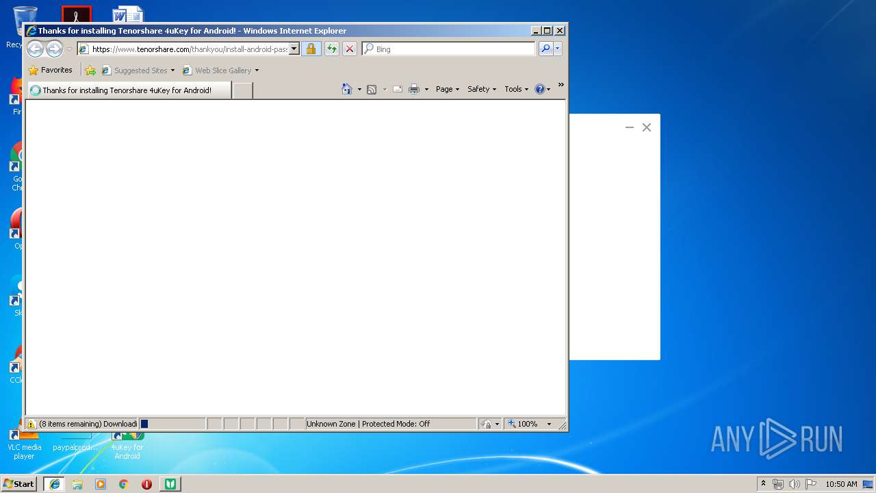Launch Opera from the taskbar
This screenshot has width=876, height=493.
146,484
